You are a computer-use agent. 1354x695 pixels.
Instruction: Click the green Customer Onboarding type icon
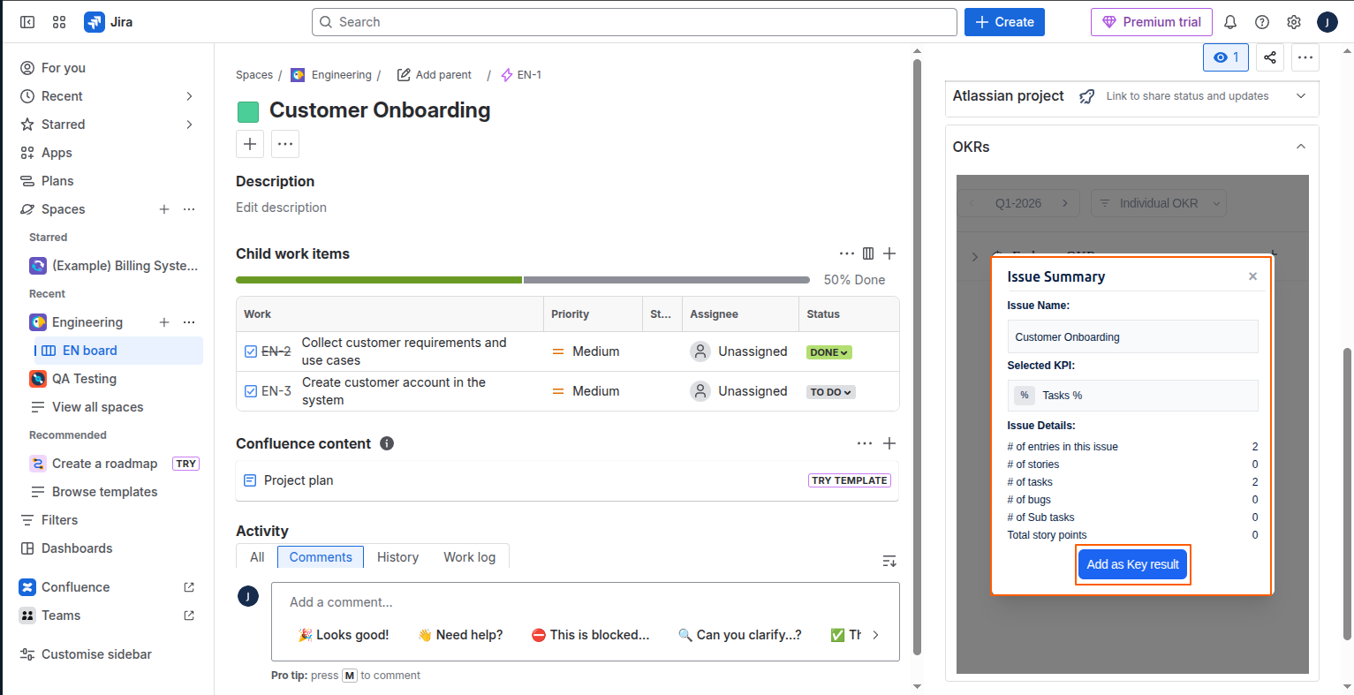pyautogui.click(x=248, y=111)
